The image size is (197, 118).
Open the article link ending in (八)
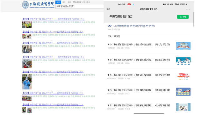(x=53, y=19)
